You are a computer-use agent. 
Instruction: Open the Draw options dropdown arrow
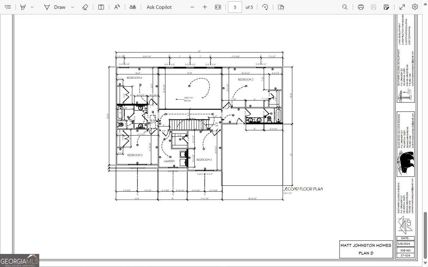72,7
